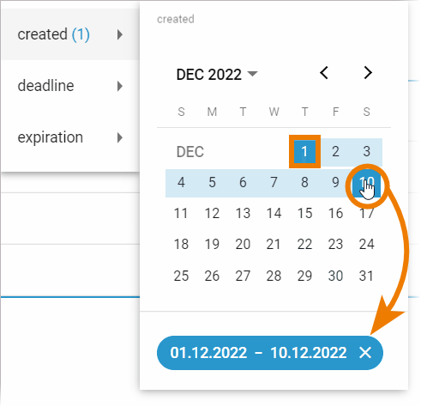421x407 pixels.
Task: Pick December 1 as start date
Action: point(304,151)
